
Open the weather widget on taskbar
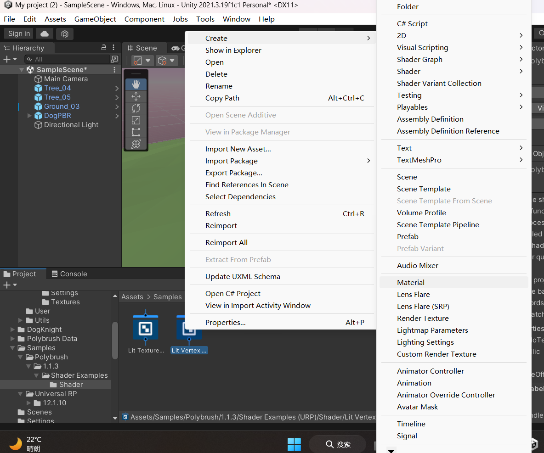point(25,444)
